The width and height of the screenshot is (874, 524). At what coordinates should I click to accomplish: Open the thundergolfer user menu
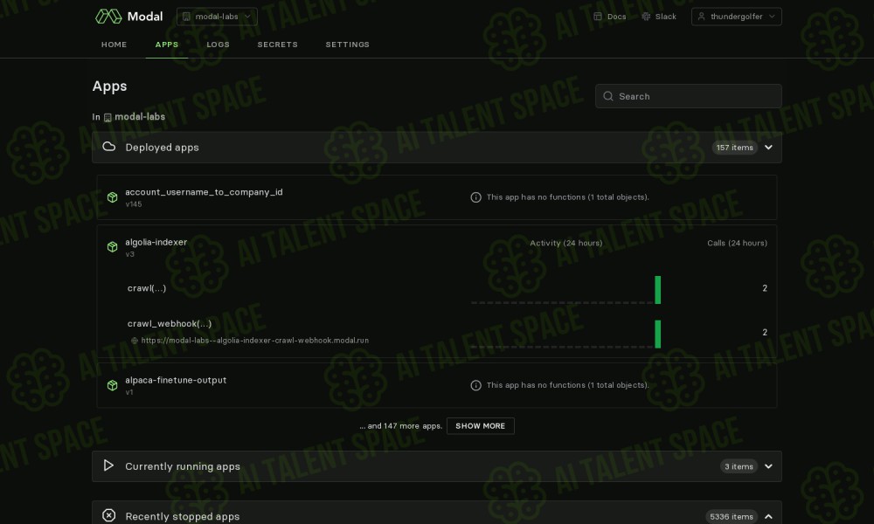(736, 17)
